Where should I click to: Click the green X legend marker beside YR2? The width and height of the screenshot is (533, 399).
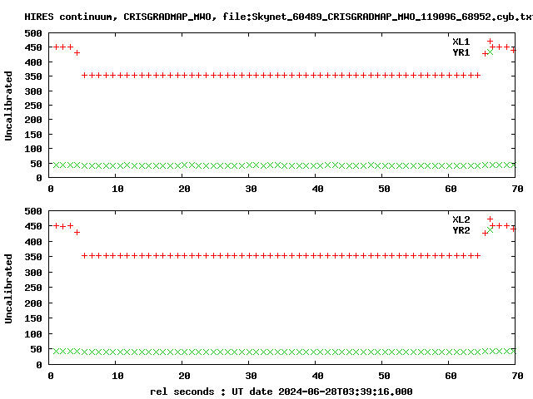[x=490, y=229]
